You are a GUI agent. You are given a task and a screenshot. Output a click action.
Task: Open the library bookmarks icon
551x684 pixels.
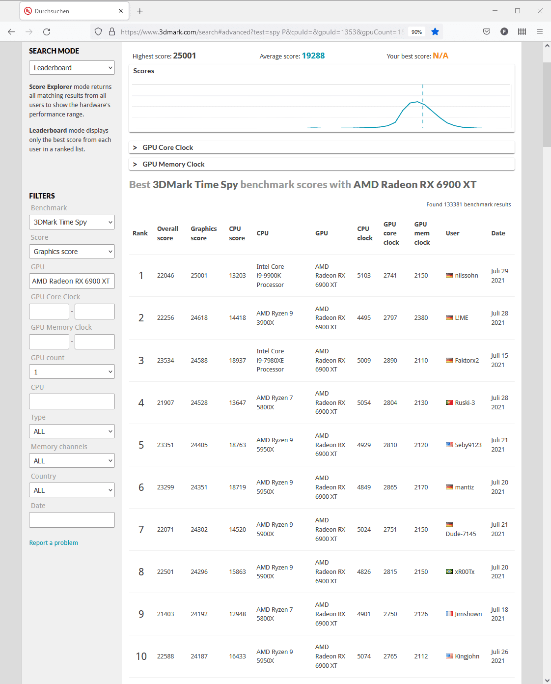[522, 32]
